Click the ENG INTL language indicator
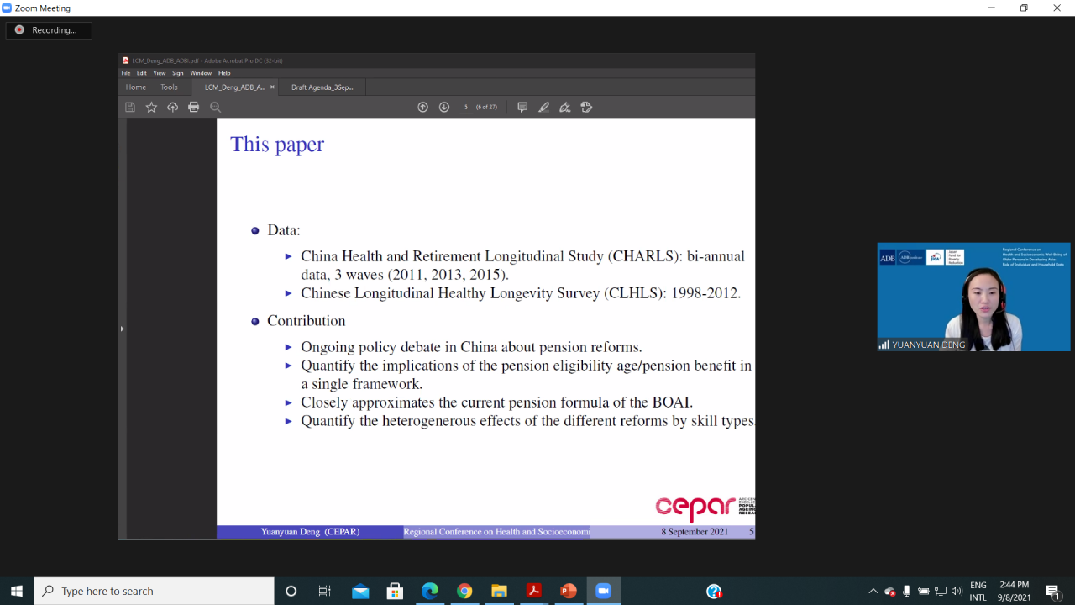1075x605 pixels. (x=978, y=591)
